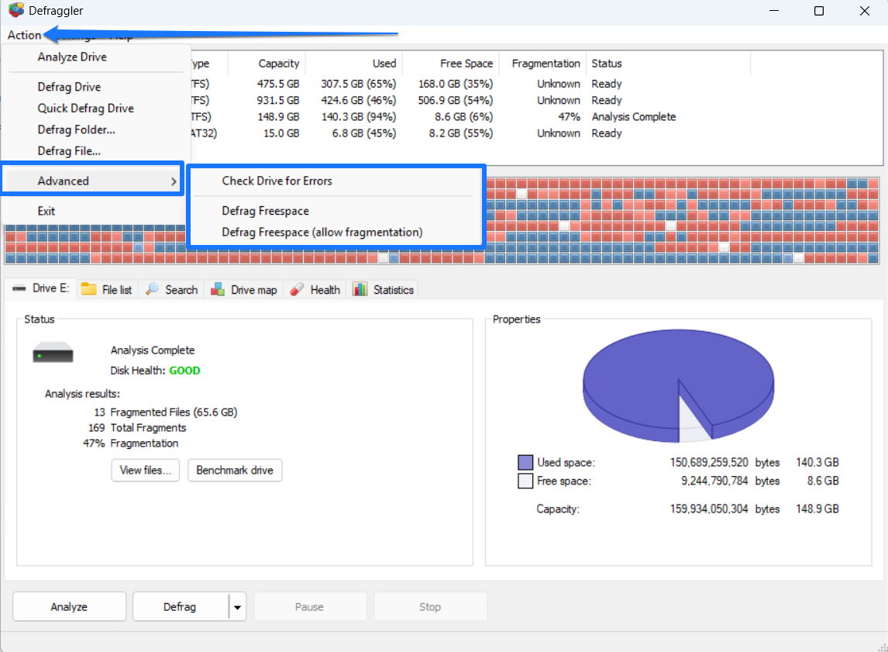This screenshot has height=652, width=888.
Task: Open the Search tab
Action: click(x=170, y=289)
